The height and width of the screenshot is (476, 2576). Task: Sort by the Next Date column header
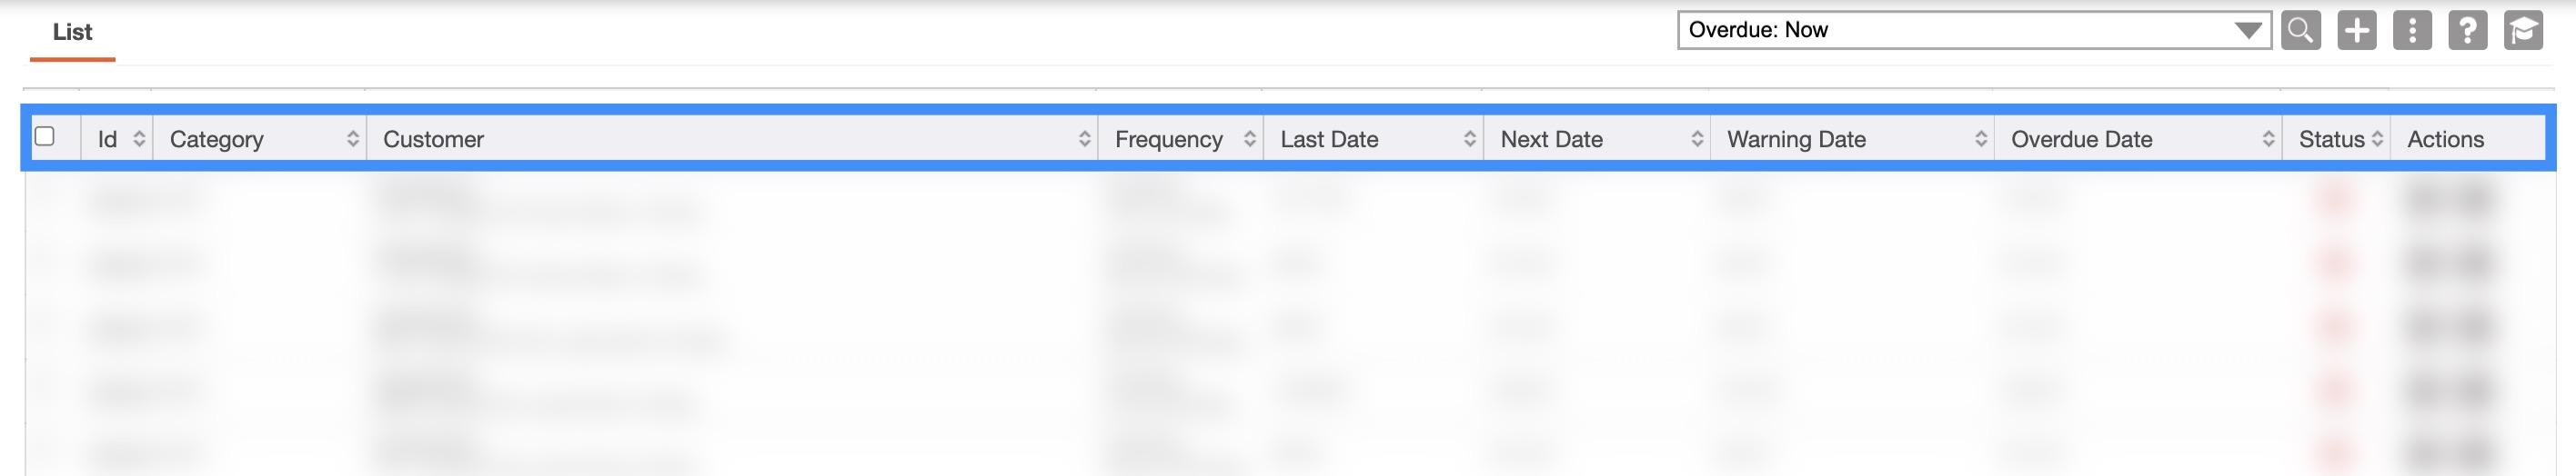[x=1551, y=139]
